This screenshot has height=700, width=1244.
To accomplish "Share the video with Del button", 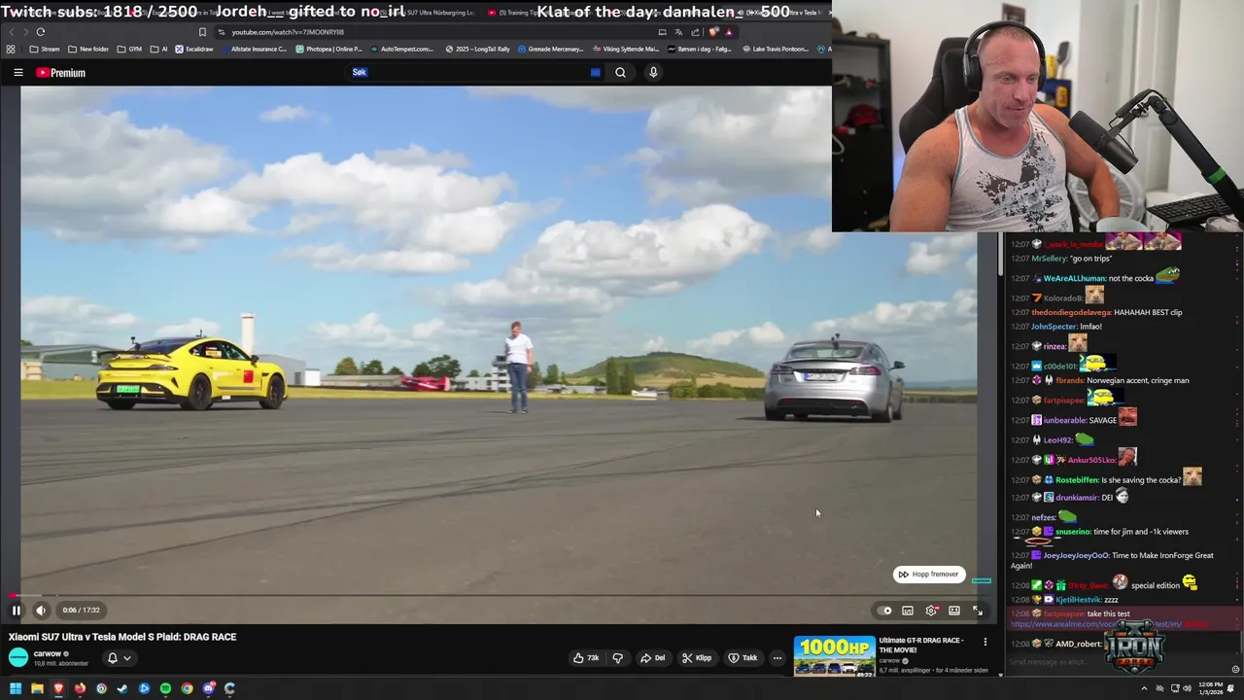I will click(652, 658).
